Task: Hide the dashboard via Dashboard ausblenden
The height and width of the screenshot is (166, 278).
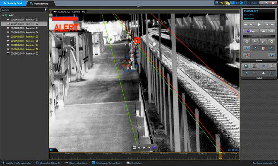Action: (x=262, y=163)
